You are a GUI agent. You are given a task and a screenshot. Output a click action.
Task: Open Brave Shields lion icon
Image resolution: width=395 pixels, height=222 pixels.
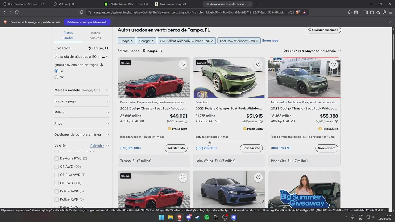297,12
